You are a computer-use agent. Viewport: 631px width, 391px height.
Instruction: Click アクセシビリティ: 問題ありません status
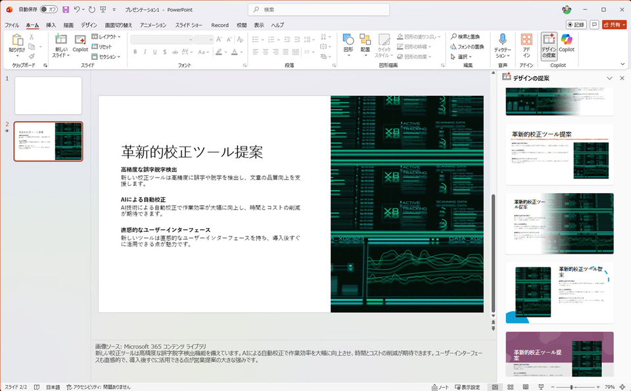coord(99,387)
